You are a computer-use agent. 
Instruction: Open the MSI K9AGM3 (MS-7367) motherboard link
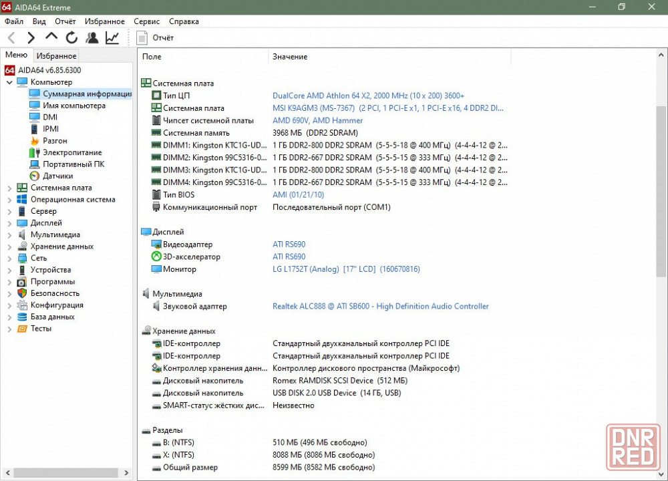(x=388, y=108)
